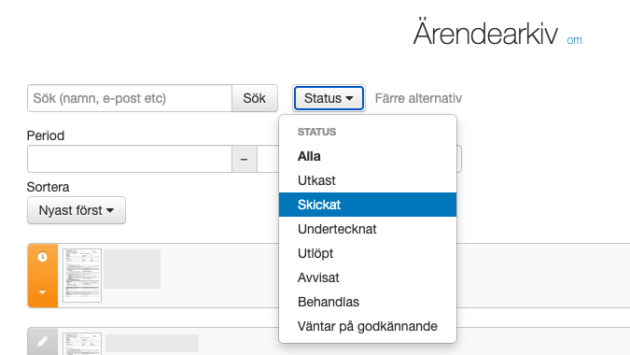Click the Färre alternativ link
Viewport: 630px width, 355px height.
[418, 98]
